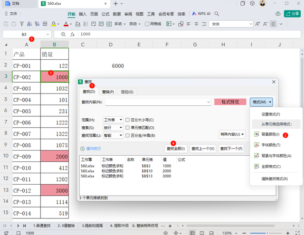Choose 背景颜色(I) from format menu

[276, 134]
